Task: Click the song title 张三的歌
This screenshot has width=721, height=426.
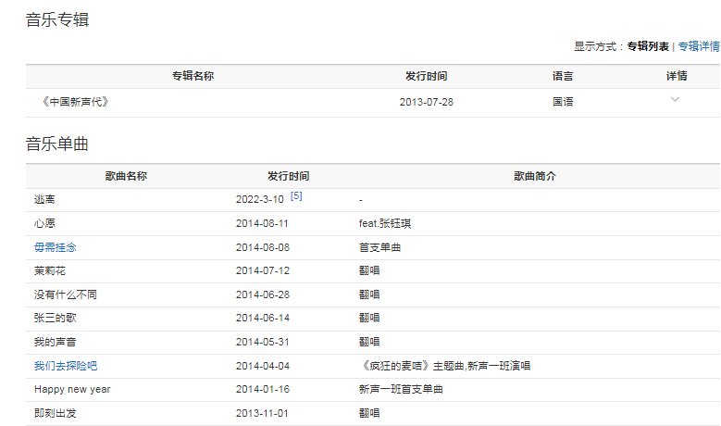Action: (56, 318)
